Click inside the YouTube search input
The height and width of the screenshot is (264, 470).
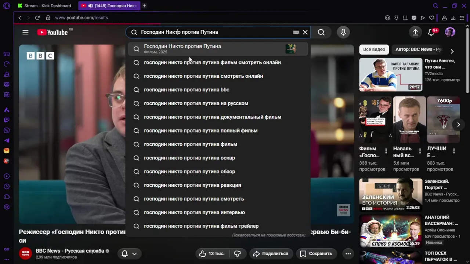click(x=215, y=32)
